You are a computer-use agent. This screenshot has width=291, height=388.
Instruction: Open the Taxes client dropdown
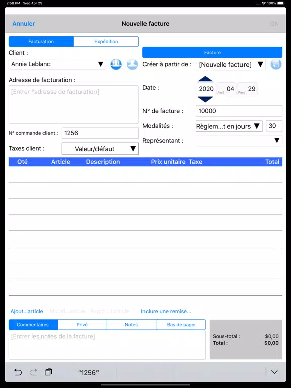[x=100, y=149]
